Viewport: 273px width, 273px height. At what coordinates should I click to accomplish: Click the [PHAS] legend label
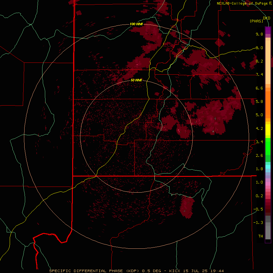point(256,21)
